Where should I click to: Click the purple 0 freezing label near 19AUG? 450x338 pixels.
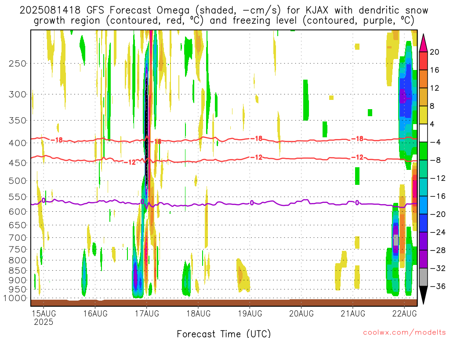coord(252,203)
